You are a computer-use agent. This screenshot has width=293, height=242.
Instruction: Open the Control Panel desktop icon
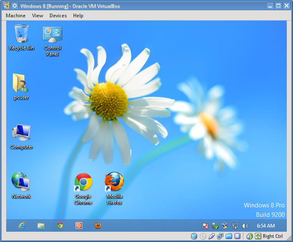52,35
